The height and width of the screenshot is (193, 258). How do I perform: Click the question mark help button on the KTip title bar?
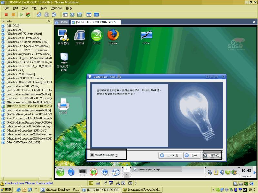[x=207, y=77]
